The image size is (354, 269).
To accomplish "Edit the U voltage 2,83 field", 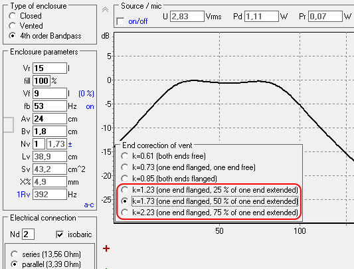I will click(187, 17).
